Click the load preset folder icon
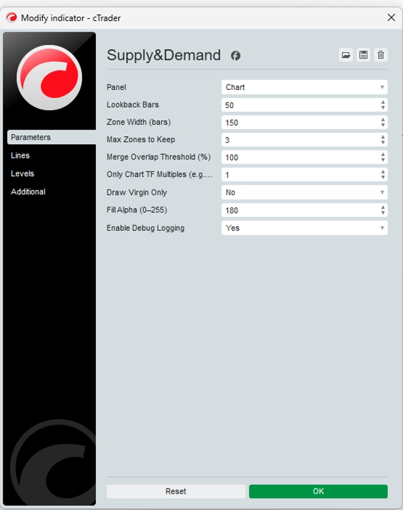The width and height of the screenshot is (403, 510). point(346,55)
